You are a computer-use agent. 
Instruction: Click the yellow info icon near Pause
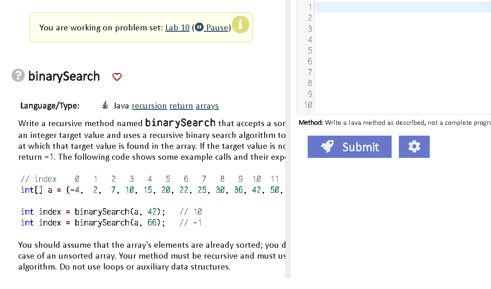click(241, 24)
